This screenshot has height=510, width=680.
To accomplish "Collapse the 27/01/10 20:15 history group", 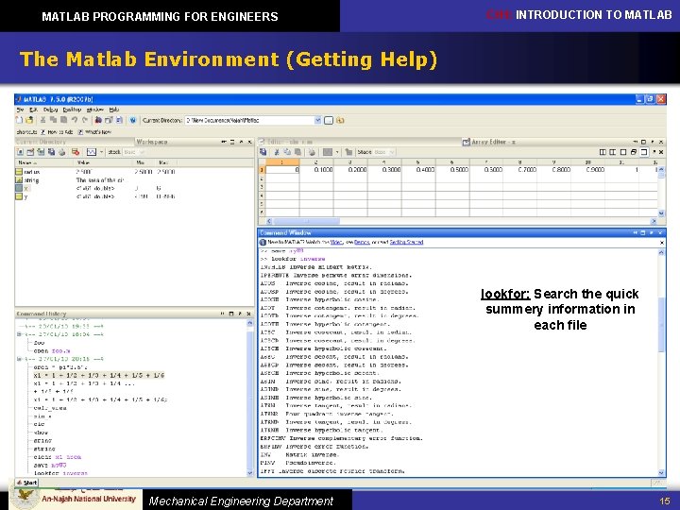I will [19, 359].
